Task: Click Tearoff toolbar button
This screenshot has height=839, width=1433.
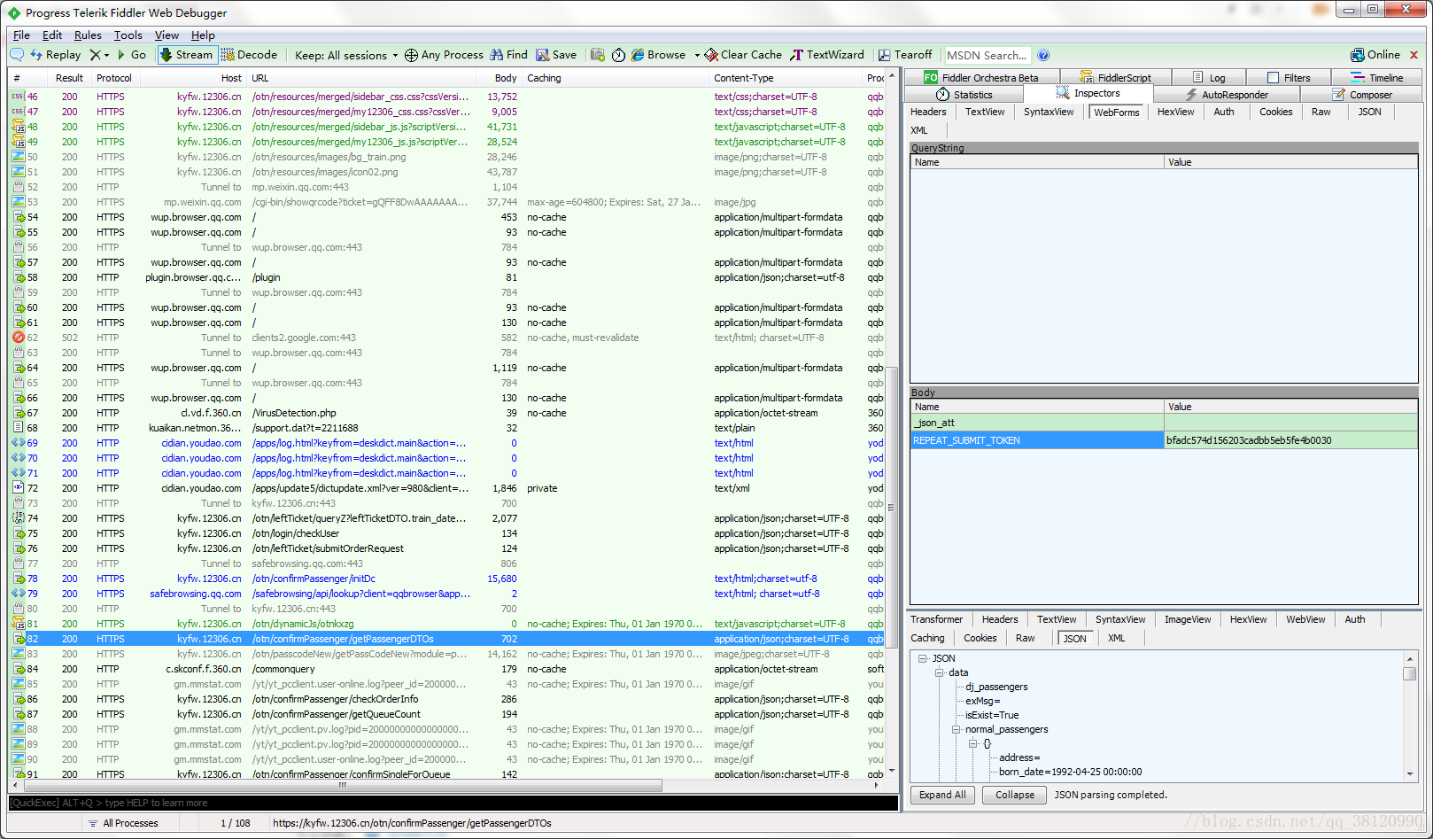Action: click(x=905, y=55)
